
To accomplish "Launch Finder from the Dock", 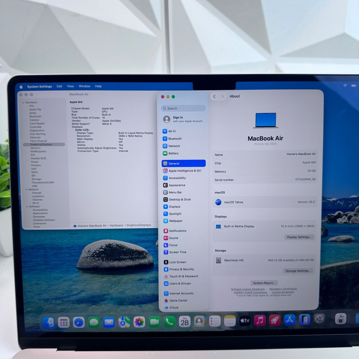I will click(49, 322).
